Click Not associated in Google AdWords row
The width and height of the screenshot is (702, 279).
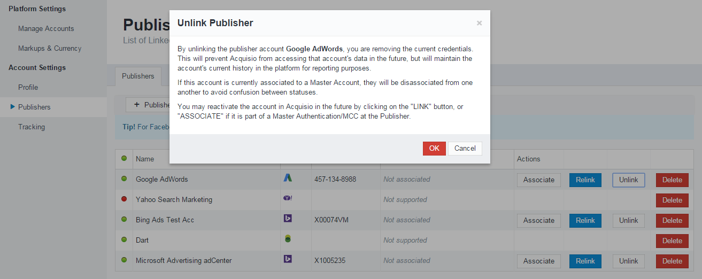[x=406, y=179]
